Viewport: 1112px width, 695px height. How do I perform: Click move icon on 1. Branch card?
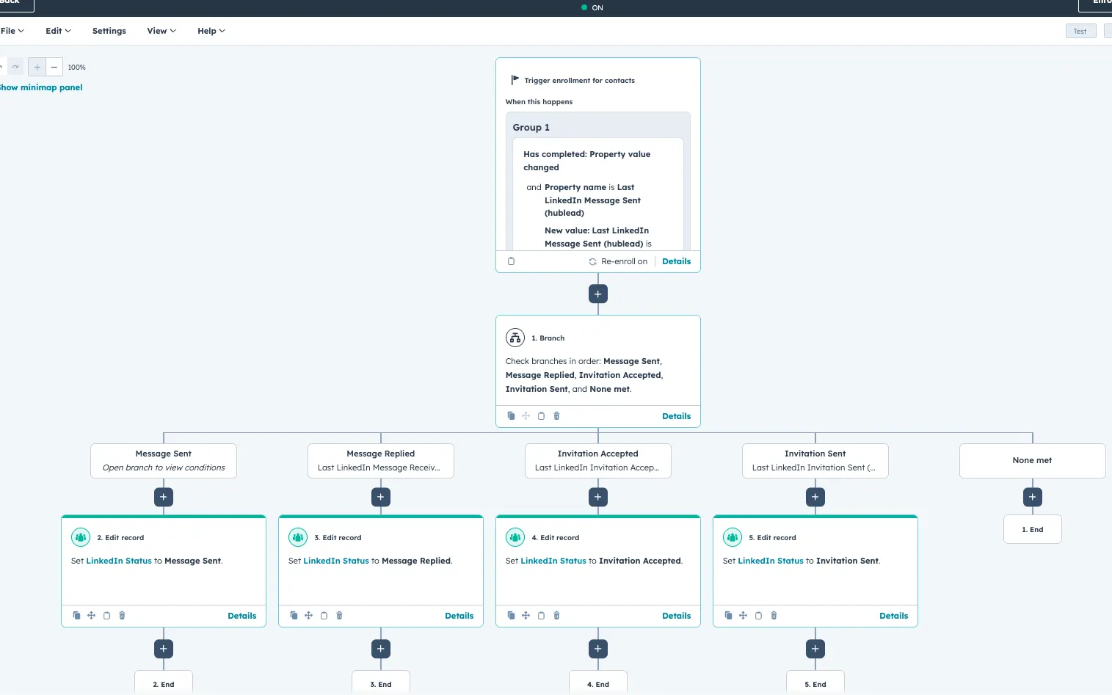point(526,415)
